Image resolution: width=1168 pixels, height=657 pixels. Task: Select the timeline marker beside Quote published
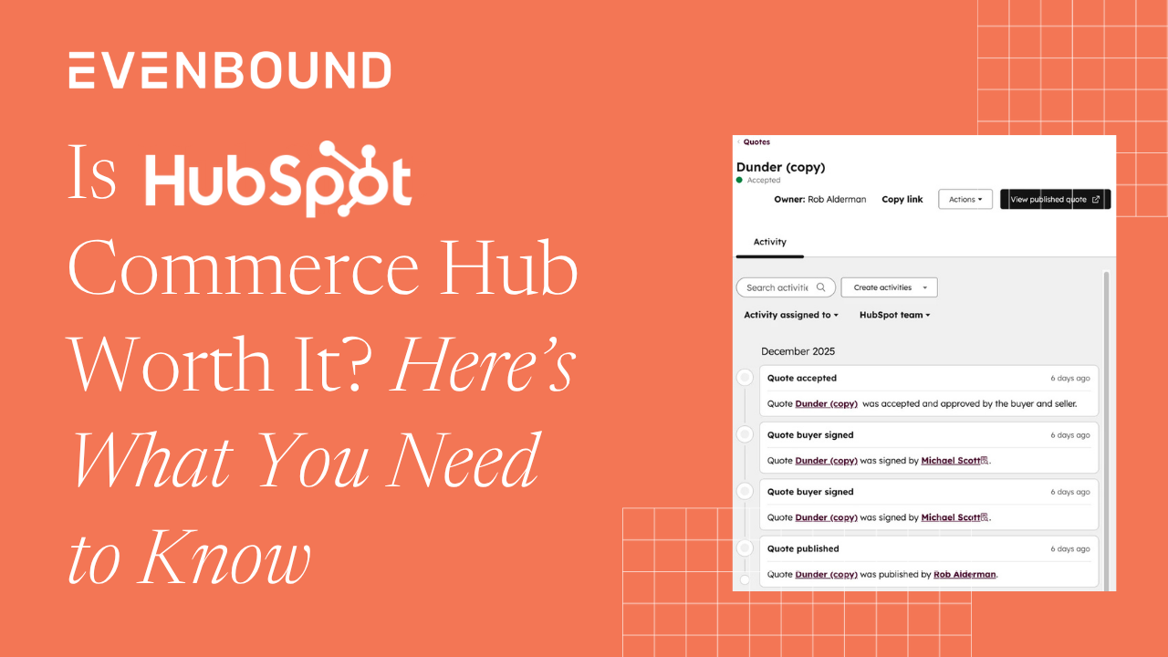745,547
